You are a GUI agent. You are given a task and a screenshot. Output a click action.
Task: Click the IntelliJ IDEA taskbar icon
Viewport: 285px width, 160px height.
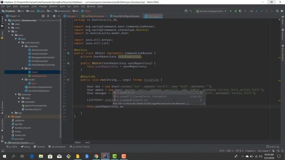[x=105, y=156]
